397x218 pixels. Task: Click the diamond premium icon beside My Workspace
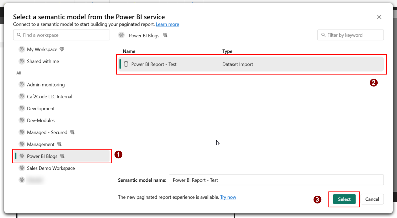(x=62, y=49)
